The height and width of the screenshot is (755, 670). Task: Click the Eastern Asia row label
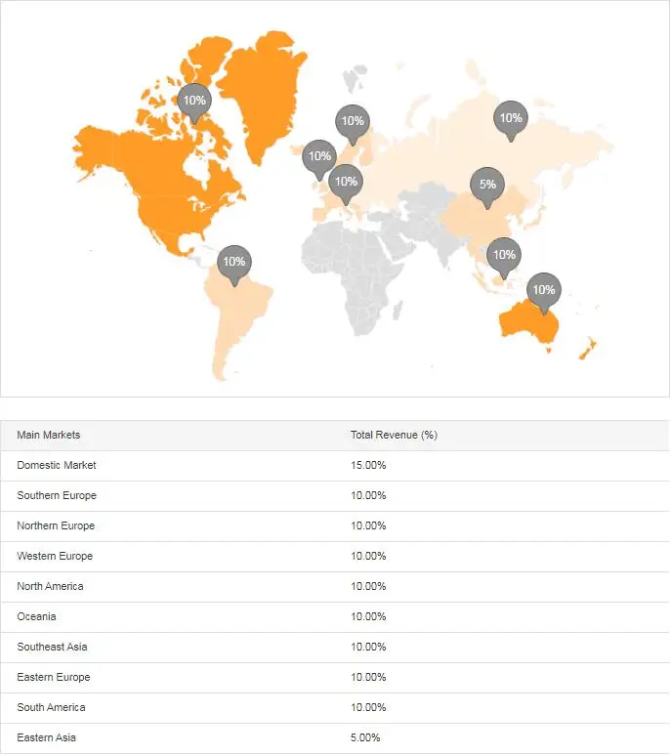click(x=46, y=737)
